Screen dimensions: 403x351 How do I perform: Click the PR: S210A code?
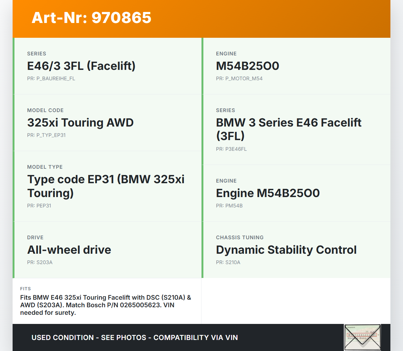tap(228, 263)
